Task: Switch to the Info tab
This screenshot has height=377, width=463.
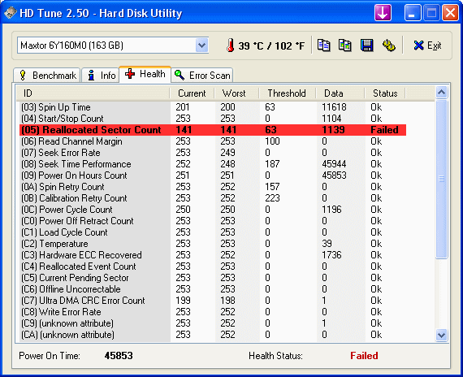Action: [x=101, y=76]
